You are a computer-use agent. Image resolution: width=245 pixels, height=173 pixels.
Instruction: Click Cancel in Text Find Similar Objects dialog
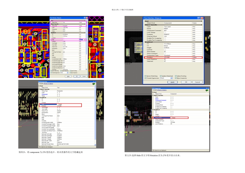84,76
